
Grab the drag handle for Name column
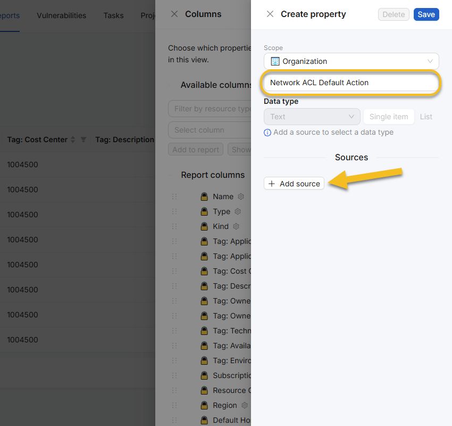point(174,196)
